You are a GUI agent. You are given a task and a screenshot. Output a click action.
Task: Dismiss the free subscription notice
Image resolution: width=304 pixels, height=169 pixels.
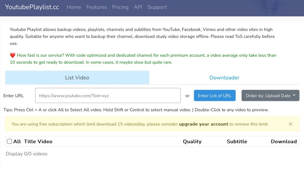(290, 124)
